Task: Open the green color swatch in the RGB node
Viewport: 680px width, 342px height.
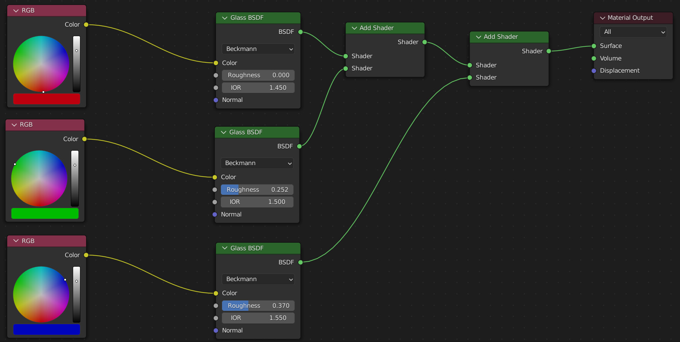Action: pyautogui.click(x=45, y=213)
